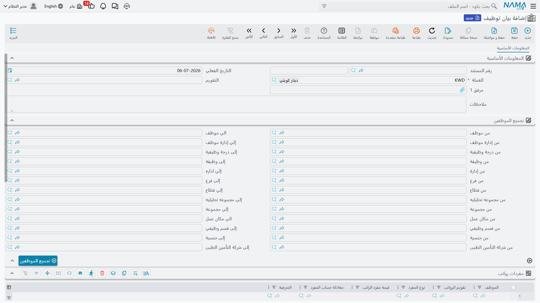Click the delete row trash icon in مفردات رواتب
540x303 pixels.
click(102, 273)
